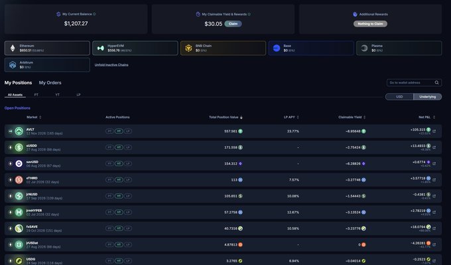The image size is (451, 265).
Task: Open share icon in jrNUSD row
Action: coord(434,196)
